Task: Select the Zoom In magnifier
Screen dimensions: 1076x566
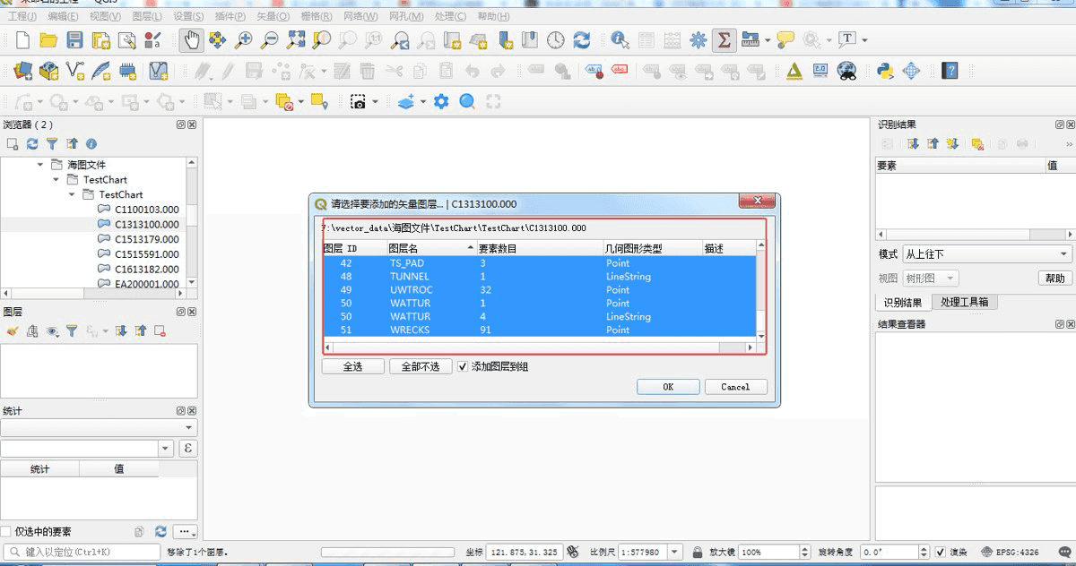Action: pos(243,40)
